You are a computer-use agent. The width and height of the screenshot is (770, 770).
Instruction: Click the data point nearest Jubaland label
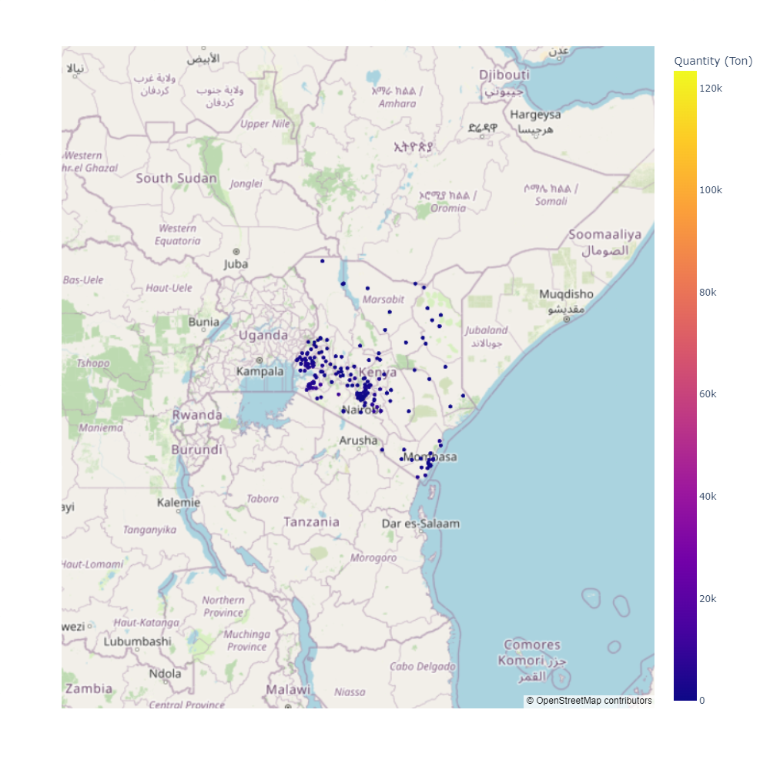[x=440, y=326]
